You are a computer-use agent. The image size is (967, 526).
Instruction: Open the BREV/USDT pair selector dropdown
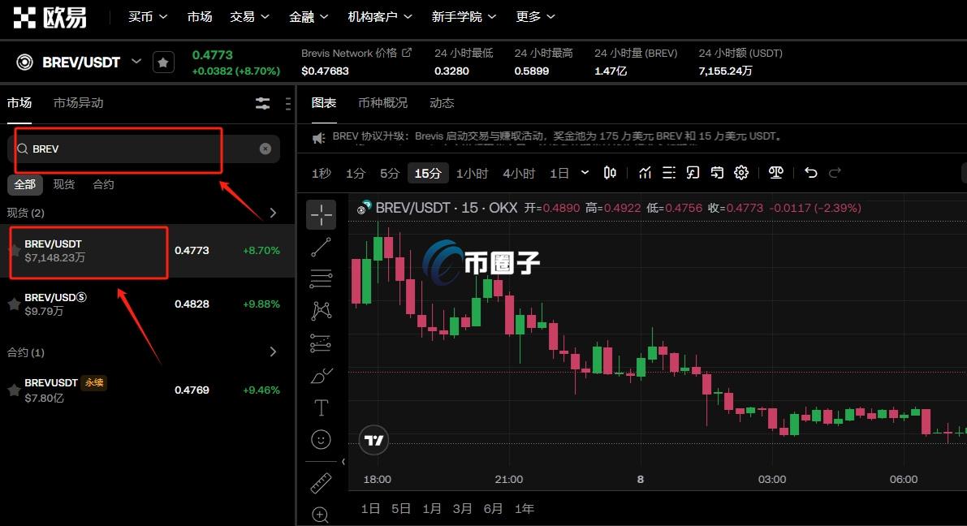pos(136,61)
